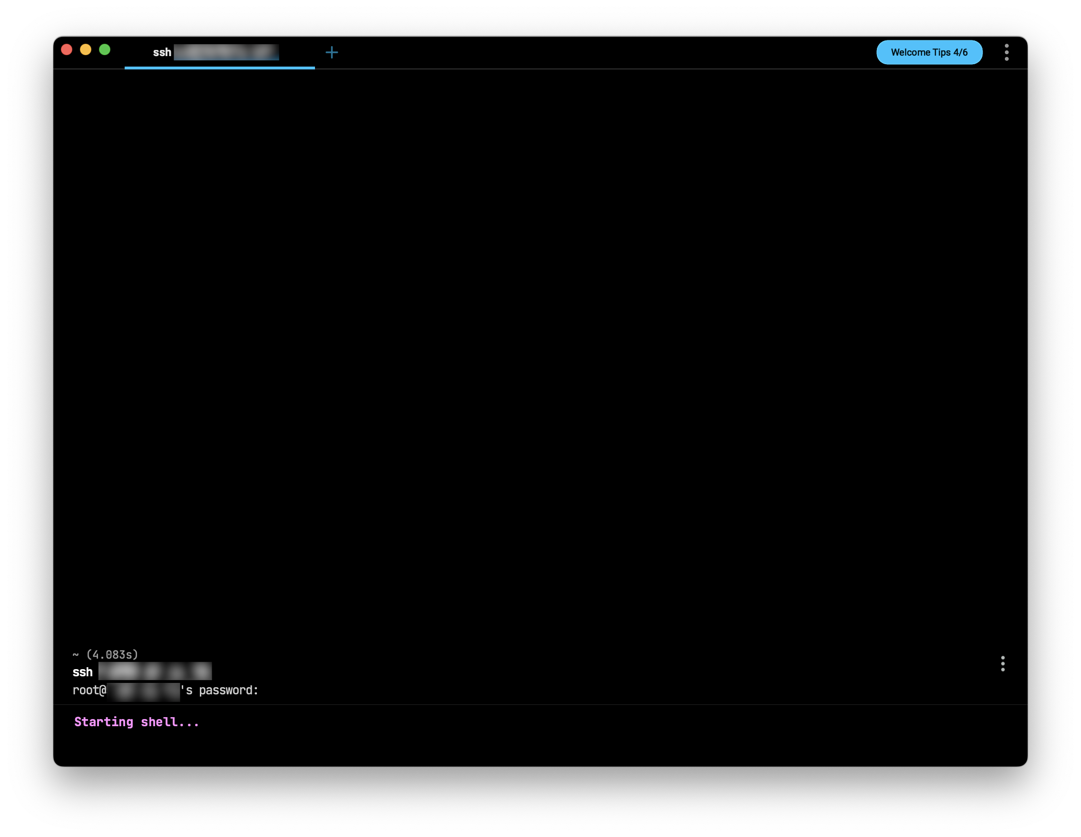Click the blurred hostname in the ssh command
The image size is (1081, 837).
[155, 672]
